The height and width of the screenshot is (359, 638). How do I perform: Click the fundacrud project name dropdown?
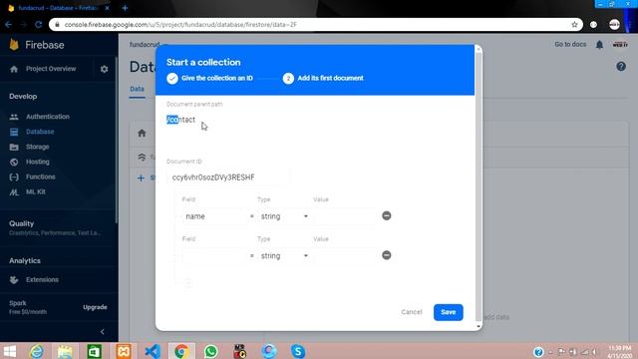click(x=149, y=44)
